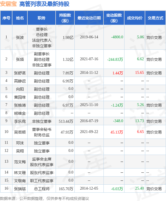Select the name 文敬南

20,181
